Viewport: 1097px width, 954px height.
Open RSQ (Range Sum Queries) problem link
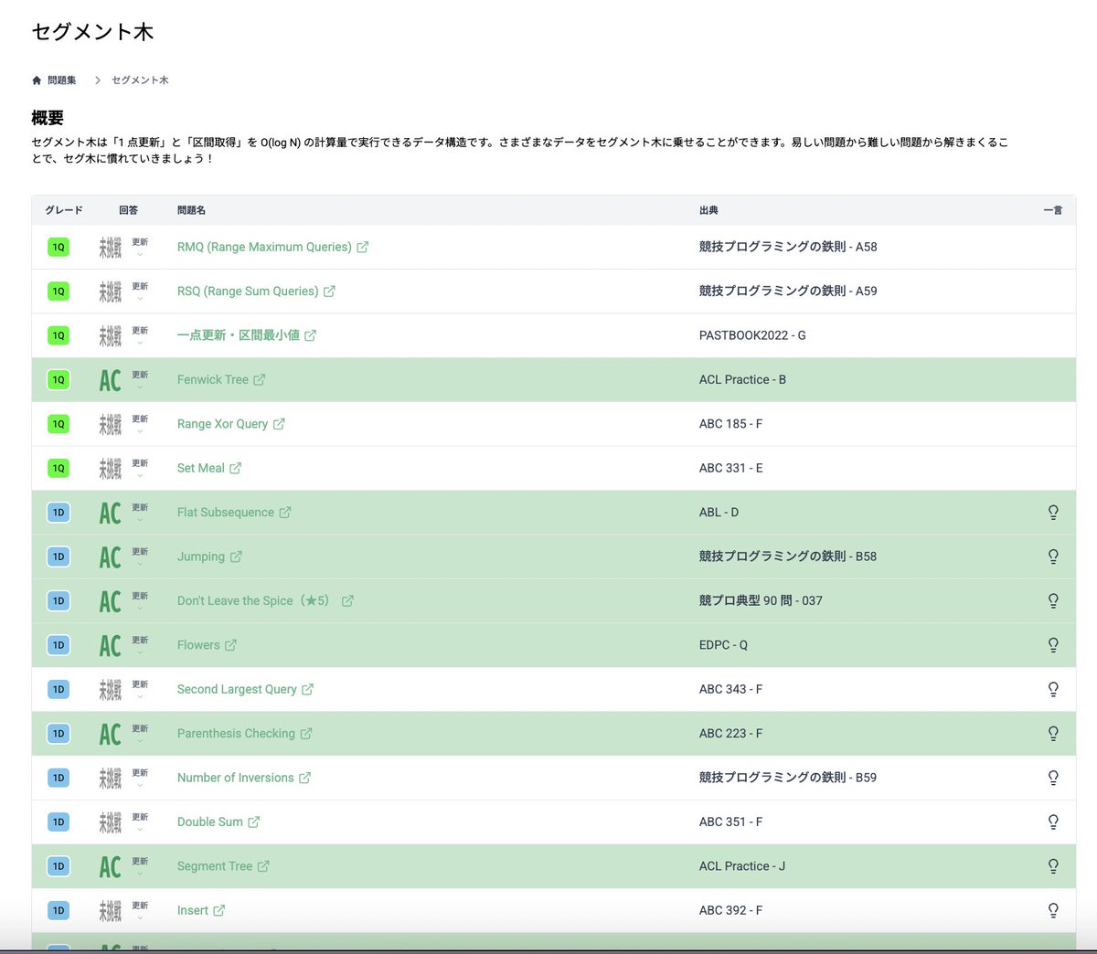click(x=248, y=291)
